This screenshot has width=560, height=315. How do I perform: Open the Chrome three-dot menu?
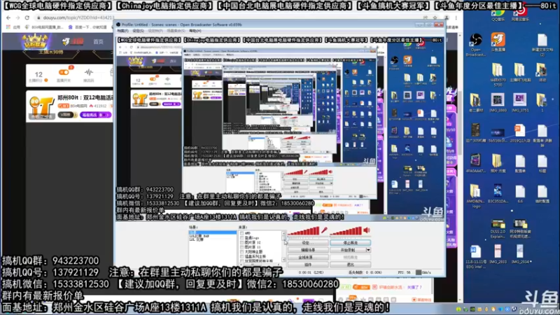point(456,17)
